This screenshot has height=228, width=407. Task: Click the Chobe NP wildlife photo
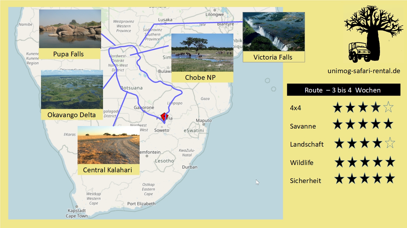click(202, 53)
